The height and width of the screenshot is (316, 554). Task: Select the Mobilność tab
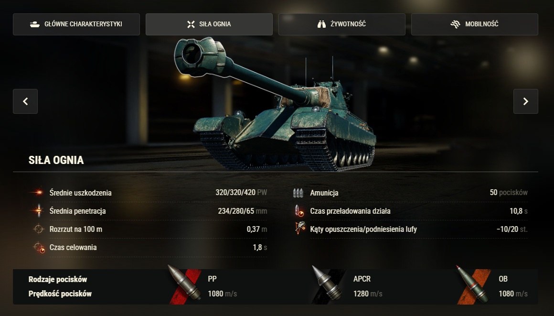(475, 24)
